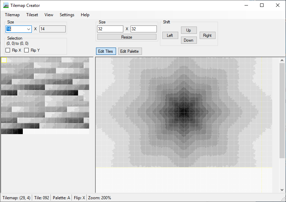Open the Tileset menu
Image resolution: width=286 pixels, height=202 pixels.
pos(32,15)
